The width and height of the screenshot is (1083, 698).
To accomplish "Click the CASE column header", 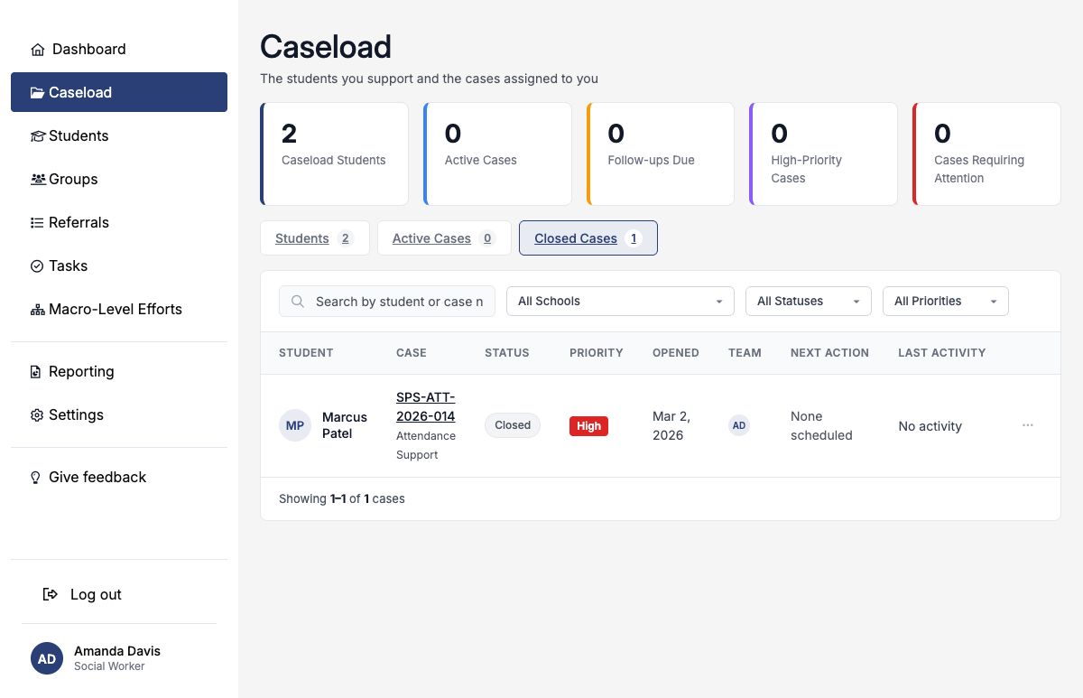I will click(x=412, y=353).
